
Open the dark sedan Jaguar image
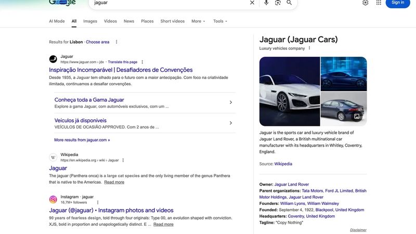click(344, 109)
